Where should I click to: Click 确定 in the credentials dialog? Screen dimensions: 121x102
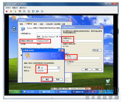[x=47, y=79]
